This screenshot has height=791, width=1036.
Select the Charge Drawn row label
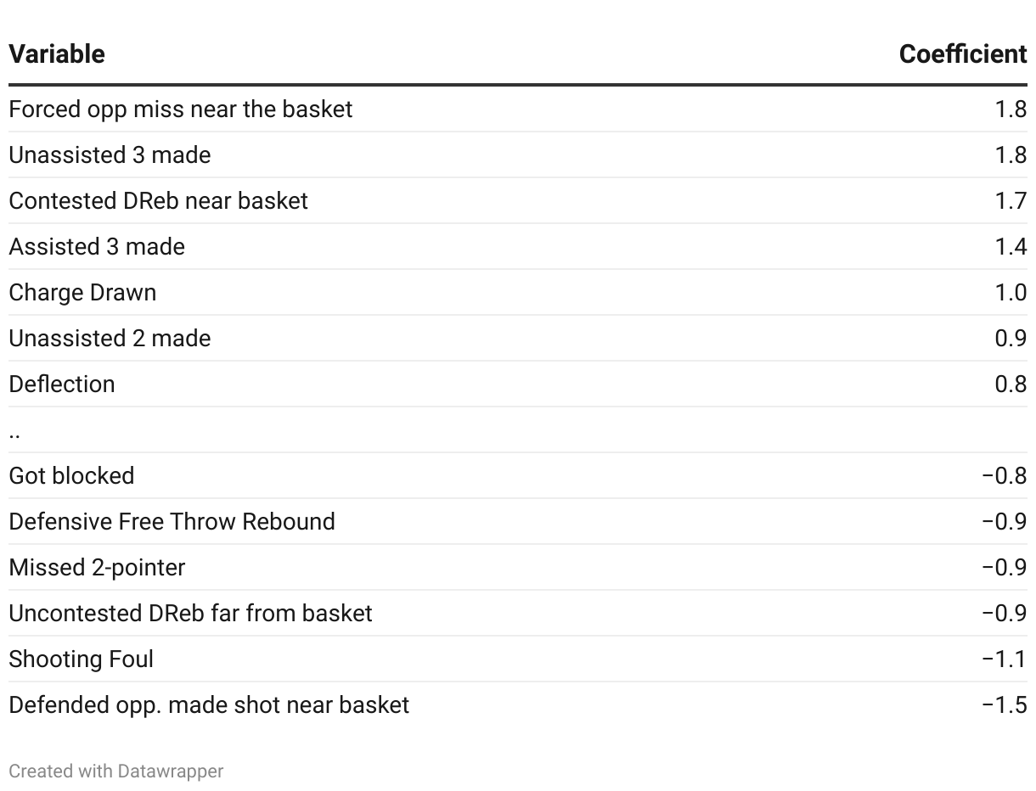(x=82, y=293)
